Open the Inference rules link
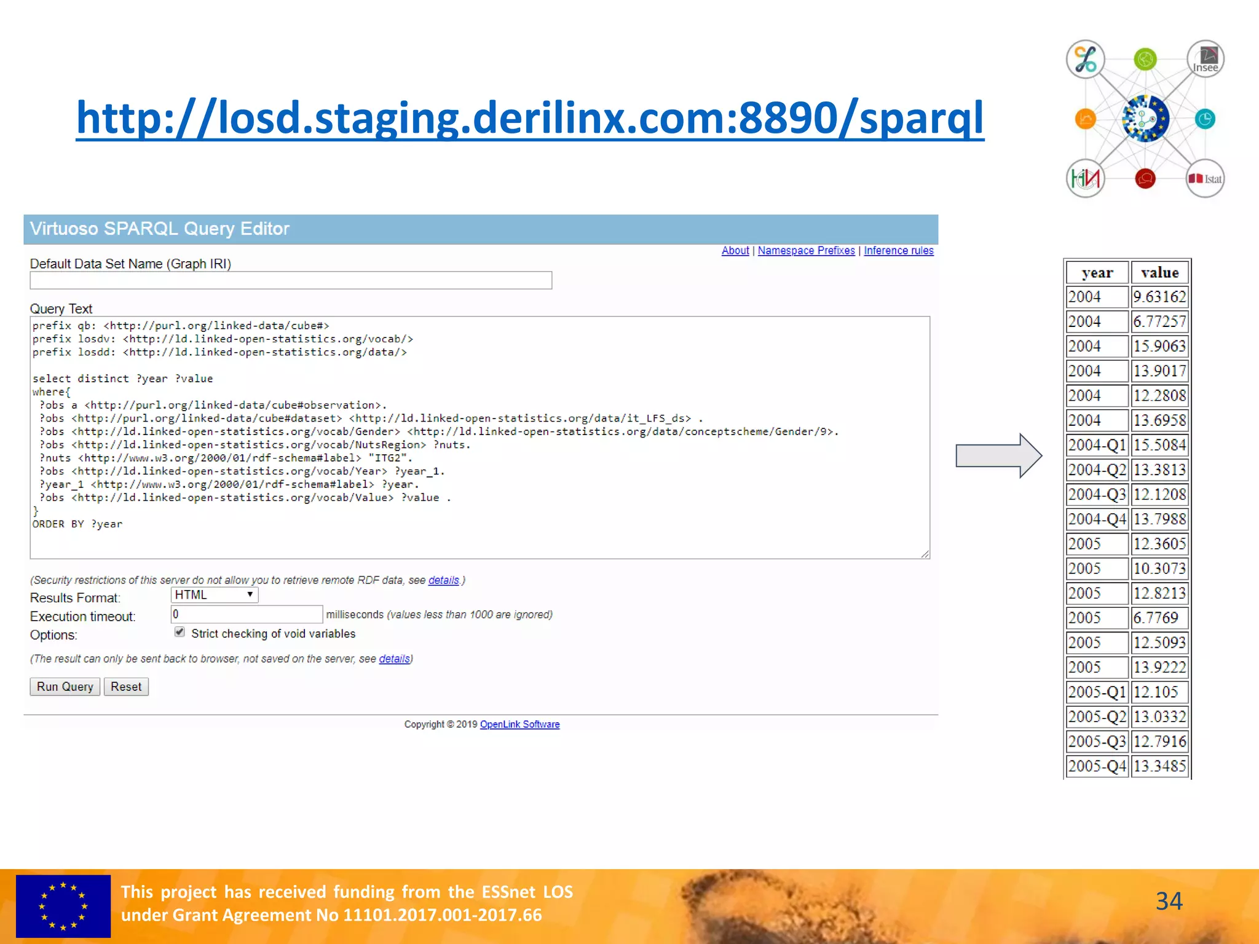 click(x=898, y=251)
